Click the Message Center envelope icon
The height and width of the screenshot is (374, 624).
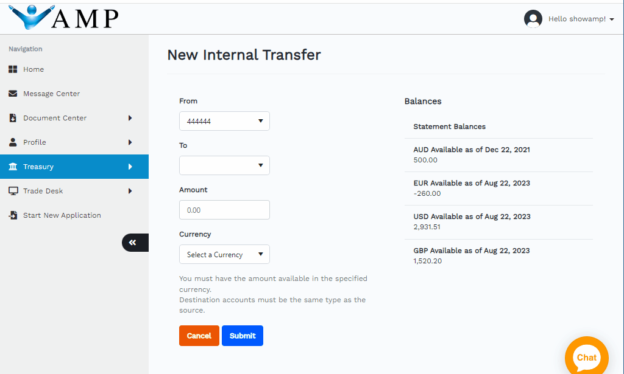(x=13, y=94)
